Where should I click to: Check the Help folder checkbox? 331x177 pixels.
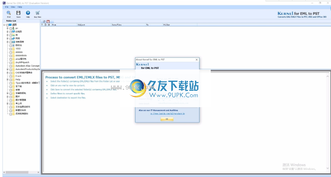[11, 79]
